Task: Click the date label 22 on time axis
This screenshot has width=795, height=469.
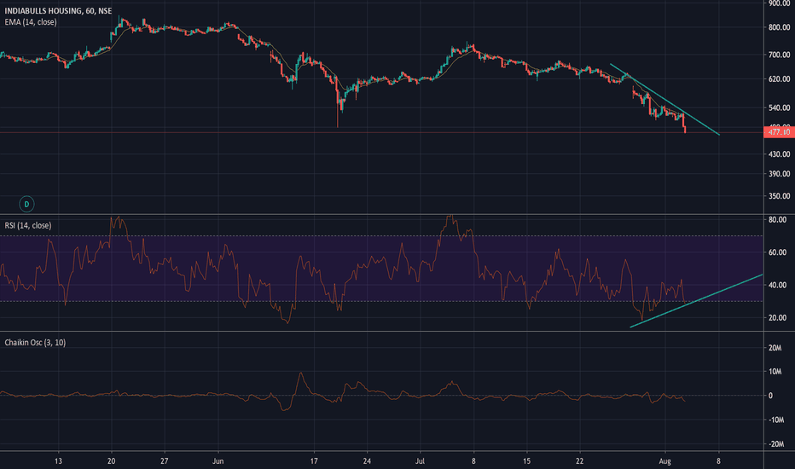Action: click(579, 460)
